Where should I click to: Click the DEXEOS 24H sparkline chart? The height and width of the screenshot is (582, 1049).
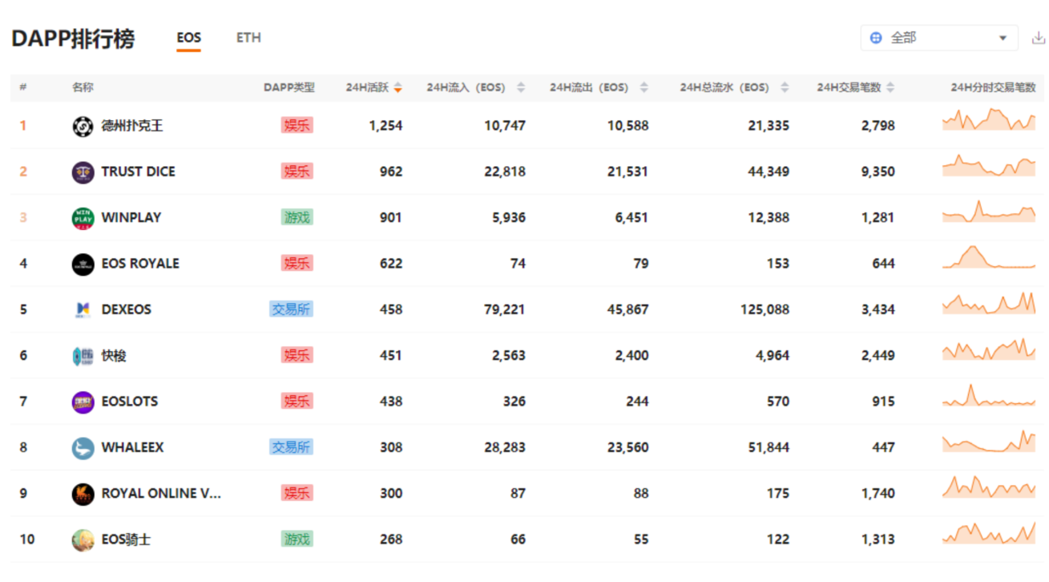(x=989, y=303)
